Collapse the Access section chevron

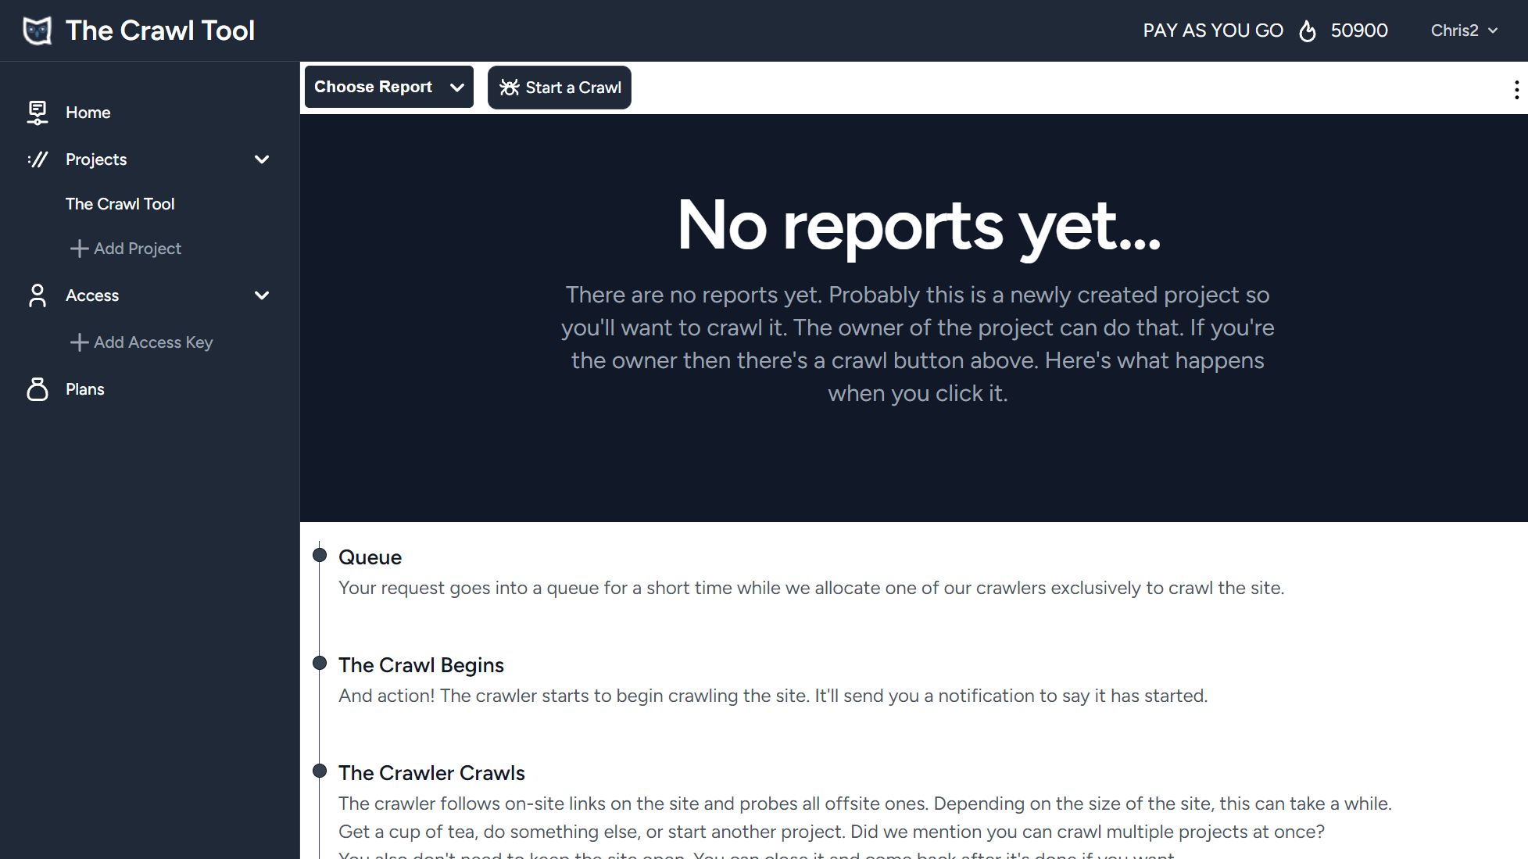[x=262, y=295]
